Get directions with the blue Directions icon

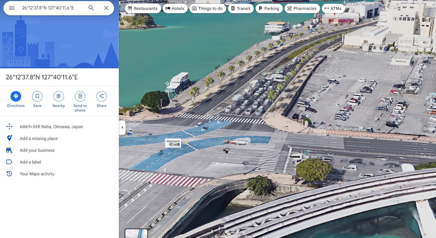coord(16,96)
